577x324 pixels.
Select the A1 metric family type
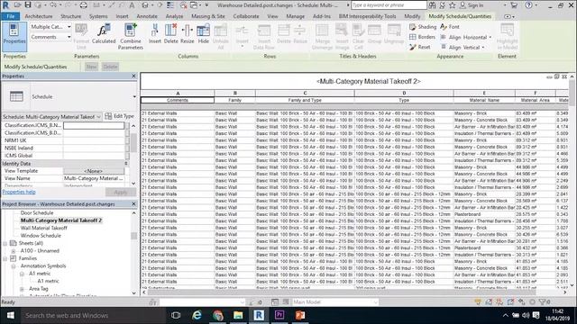[48, 281]
